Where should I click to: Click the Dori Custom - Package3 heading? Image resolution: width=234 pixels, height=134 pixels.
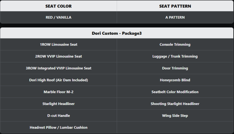click(x=117, y=33)
